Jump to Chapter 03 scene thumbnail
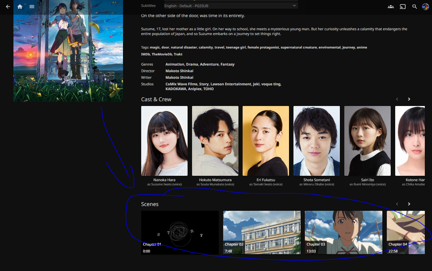This screenshot has width=432, height=271. tap(343, 232)
